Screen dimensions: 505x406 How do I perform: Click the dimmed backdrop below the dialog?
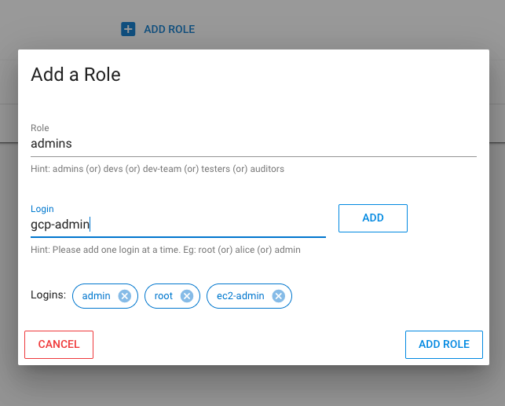(x=252, y=386)
